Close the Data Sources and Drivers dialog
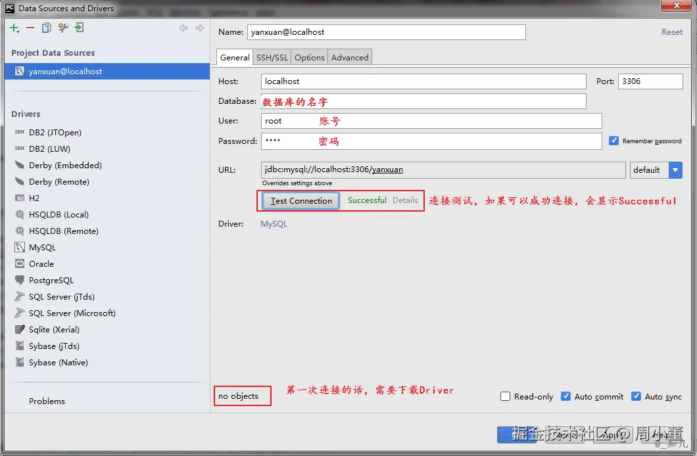This screenshot has height=456, width=697. tap(676, 5)
